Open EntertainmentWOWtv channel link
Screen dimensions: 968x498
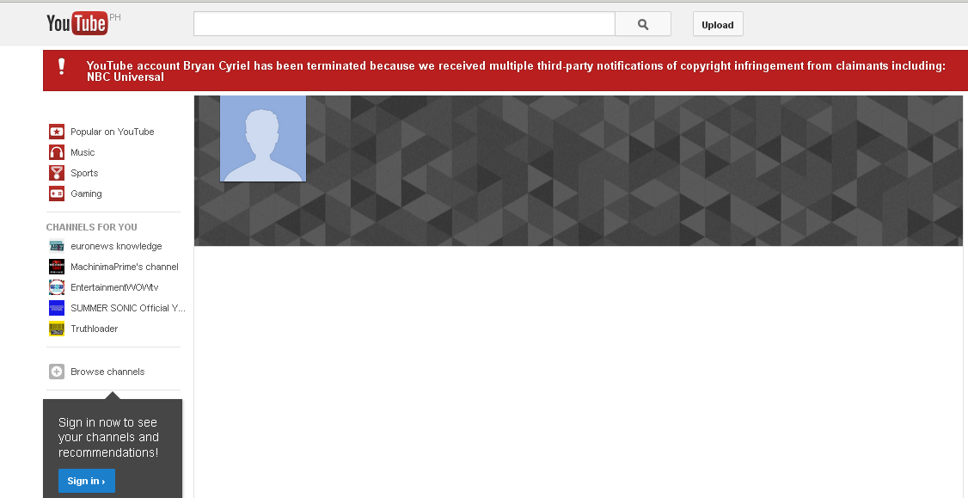115,287
